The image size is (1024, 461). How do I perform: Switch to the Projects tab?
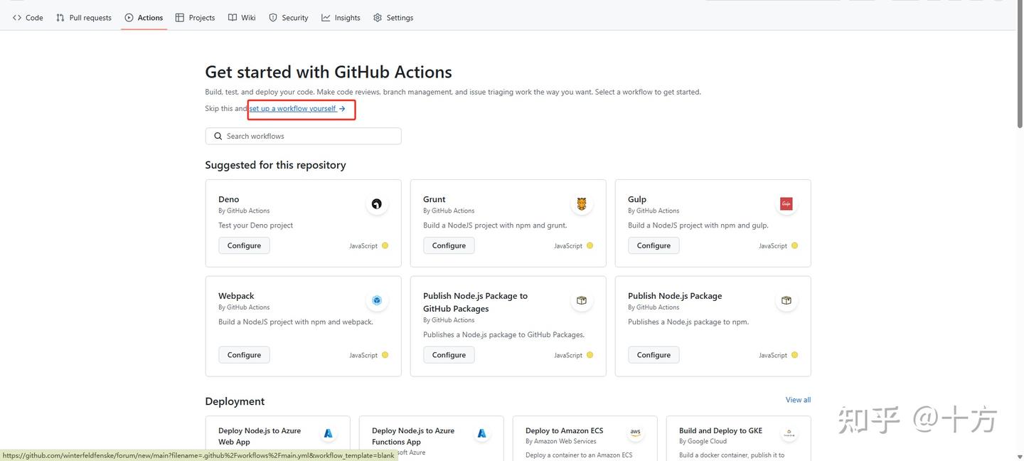[x=195, y=18]
